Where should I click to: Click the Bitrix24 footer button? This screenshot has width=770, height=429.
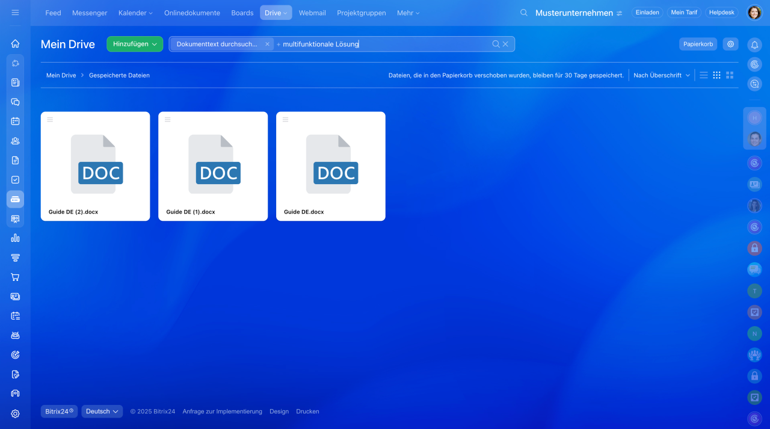(x=59, y=412)
